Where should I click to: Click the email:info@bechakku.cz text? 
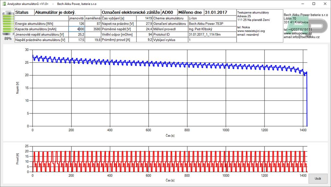point(302,37)
